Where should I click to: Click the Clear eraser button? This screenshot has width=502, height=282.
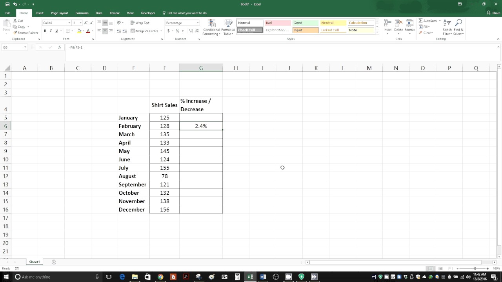click(x=426, y=33)
